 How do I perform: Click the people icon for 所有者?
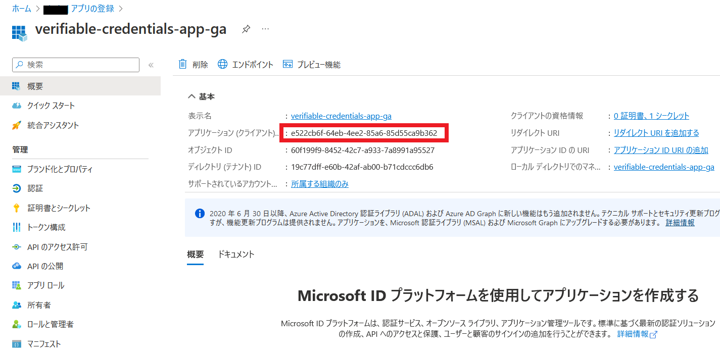(17, 305)
